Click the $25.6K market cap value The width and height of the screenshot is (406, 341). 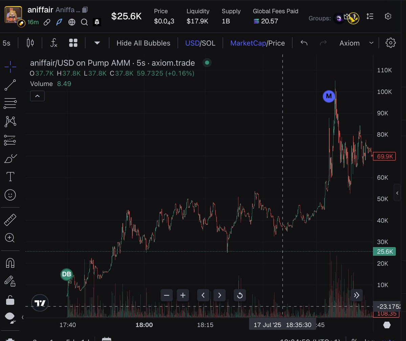coord(127,16)
